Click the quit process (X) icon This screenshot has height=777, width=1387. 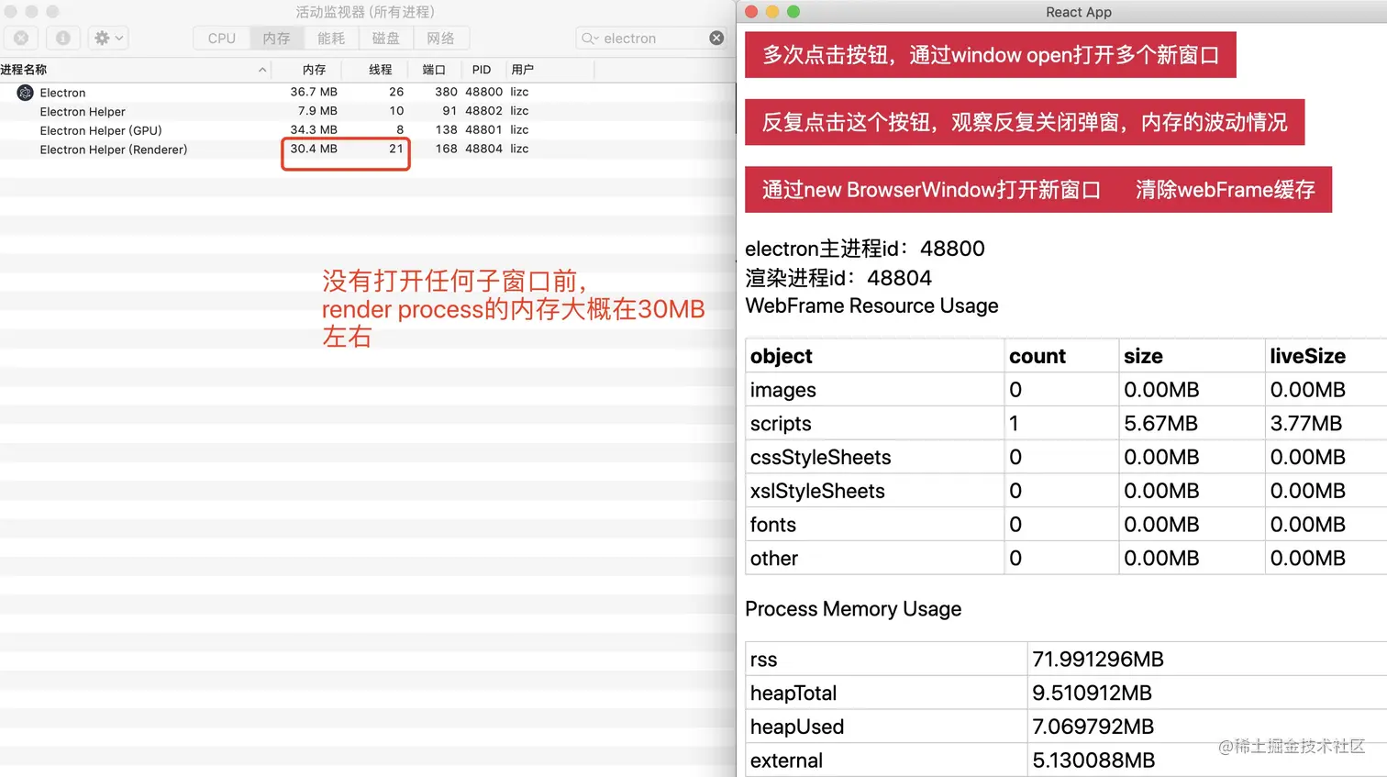point(21,38)
